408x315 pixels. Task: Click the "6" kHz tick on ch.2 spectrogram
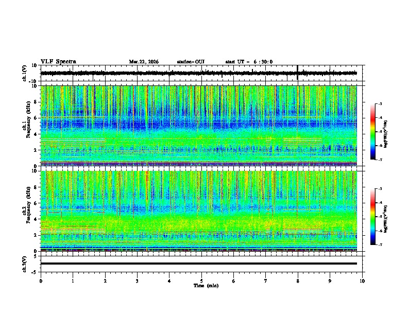[x=36, y=203]
